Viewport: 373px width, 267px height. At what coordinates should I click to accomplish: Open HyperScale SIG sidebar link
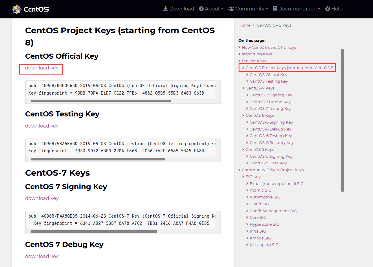[x=264, y=224]
